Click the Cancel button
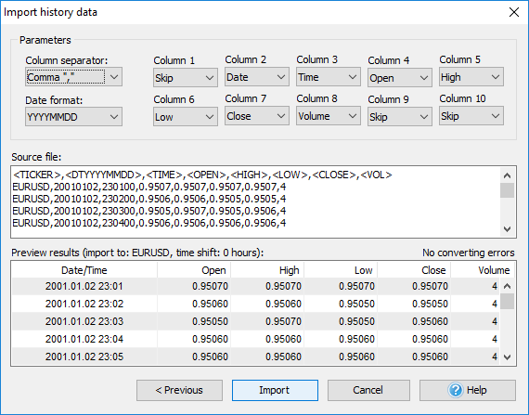 (x=368, y=390)
